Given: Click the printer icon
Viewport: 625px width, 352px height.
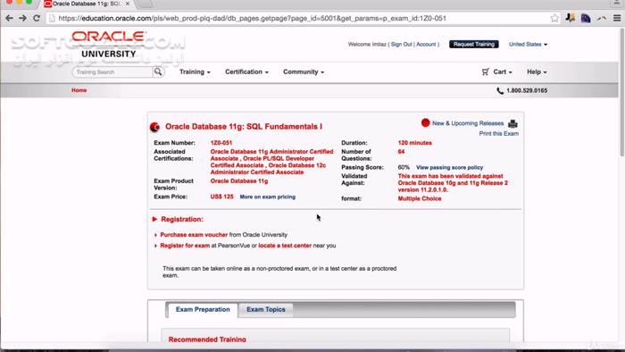Looking at the screenshot, I should coord(513,123).
